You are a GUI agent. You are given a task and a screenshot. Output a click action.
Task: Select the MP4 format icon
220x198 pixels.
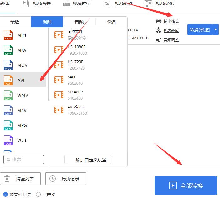[8, 35]
